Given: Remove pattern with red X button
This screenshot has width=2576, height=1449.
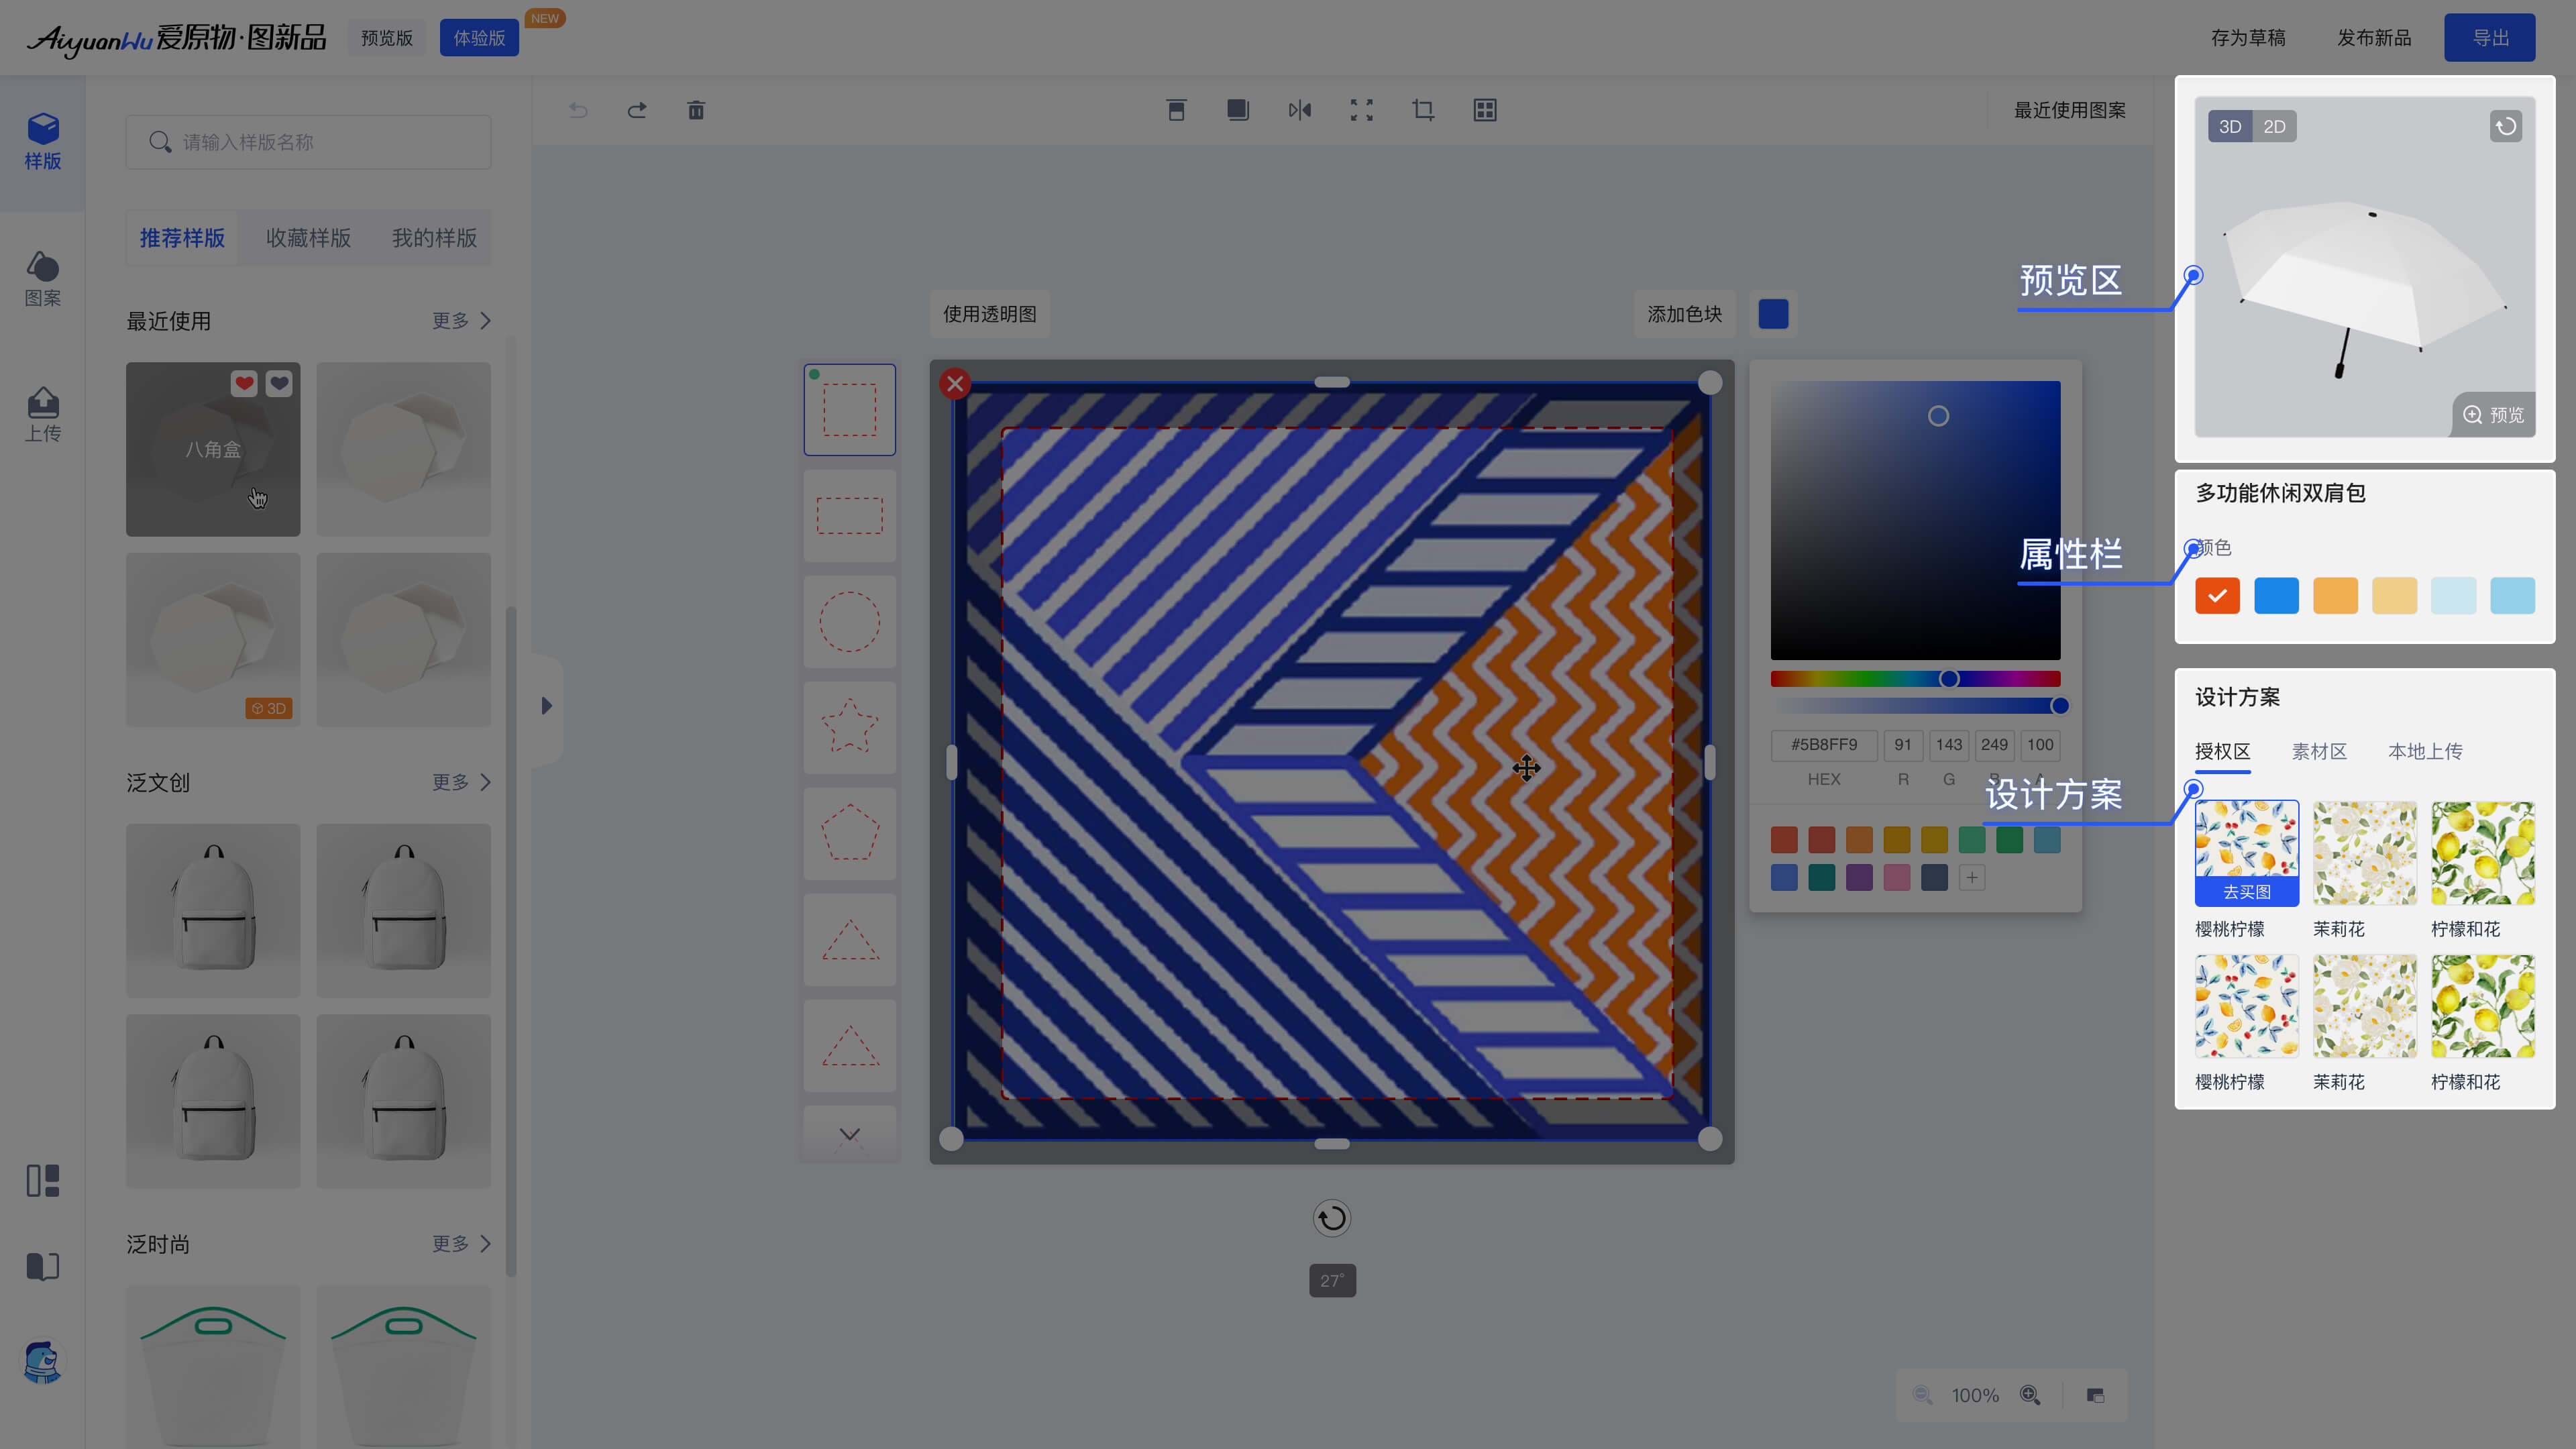Looking at the screenshot, I should click(955, 383).
